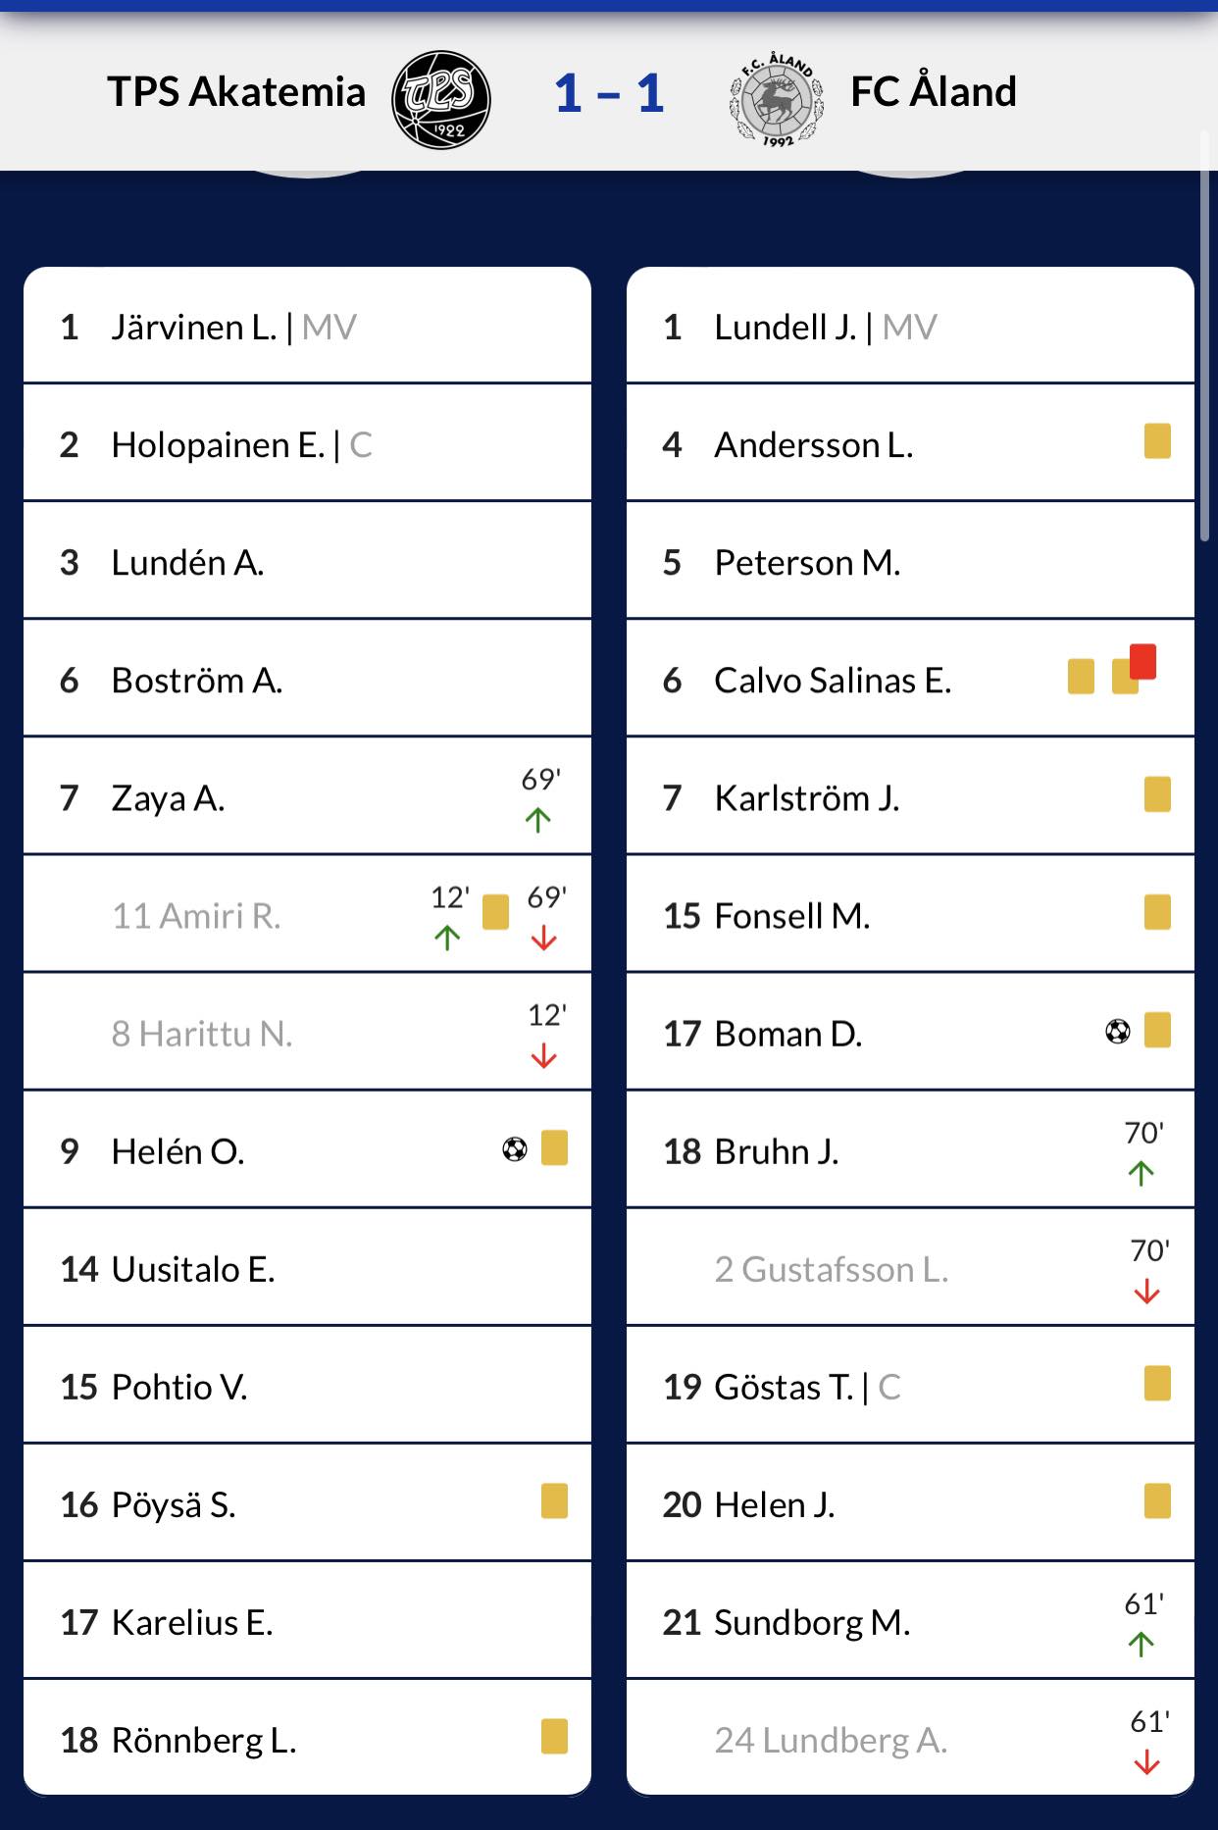
Task: Click the TPS Akatemia club logo
Action: (x=441, y=99)
